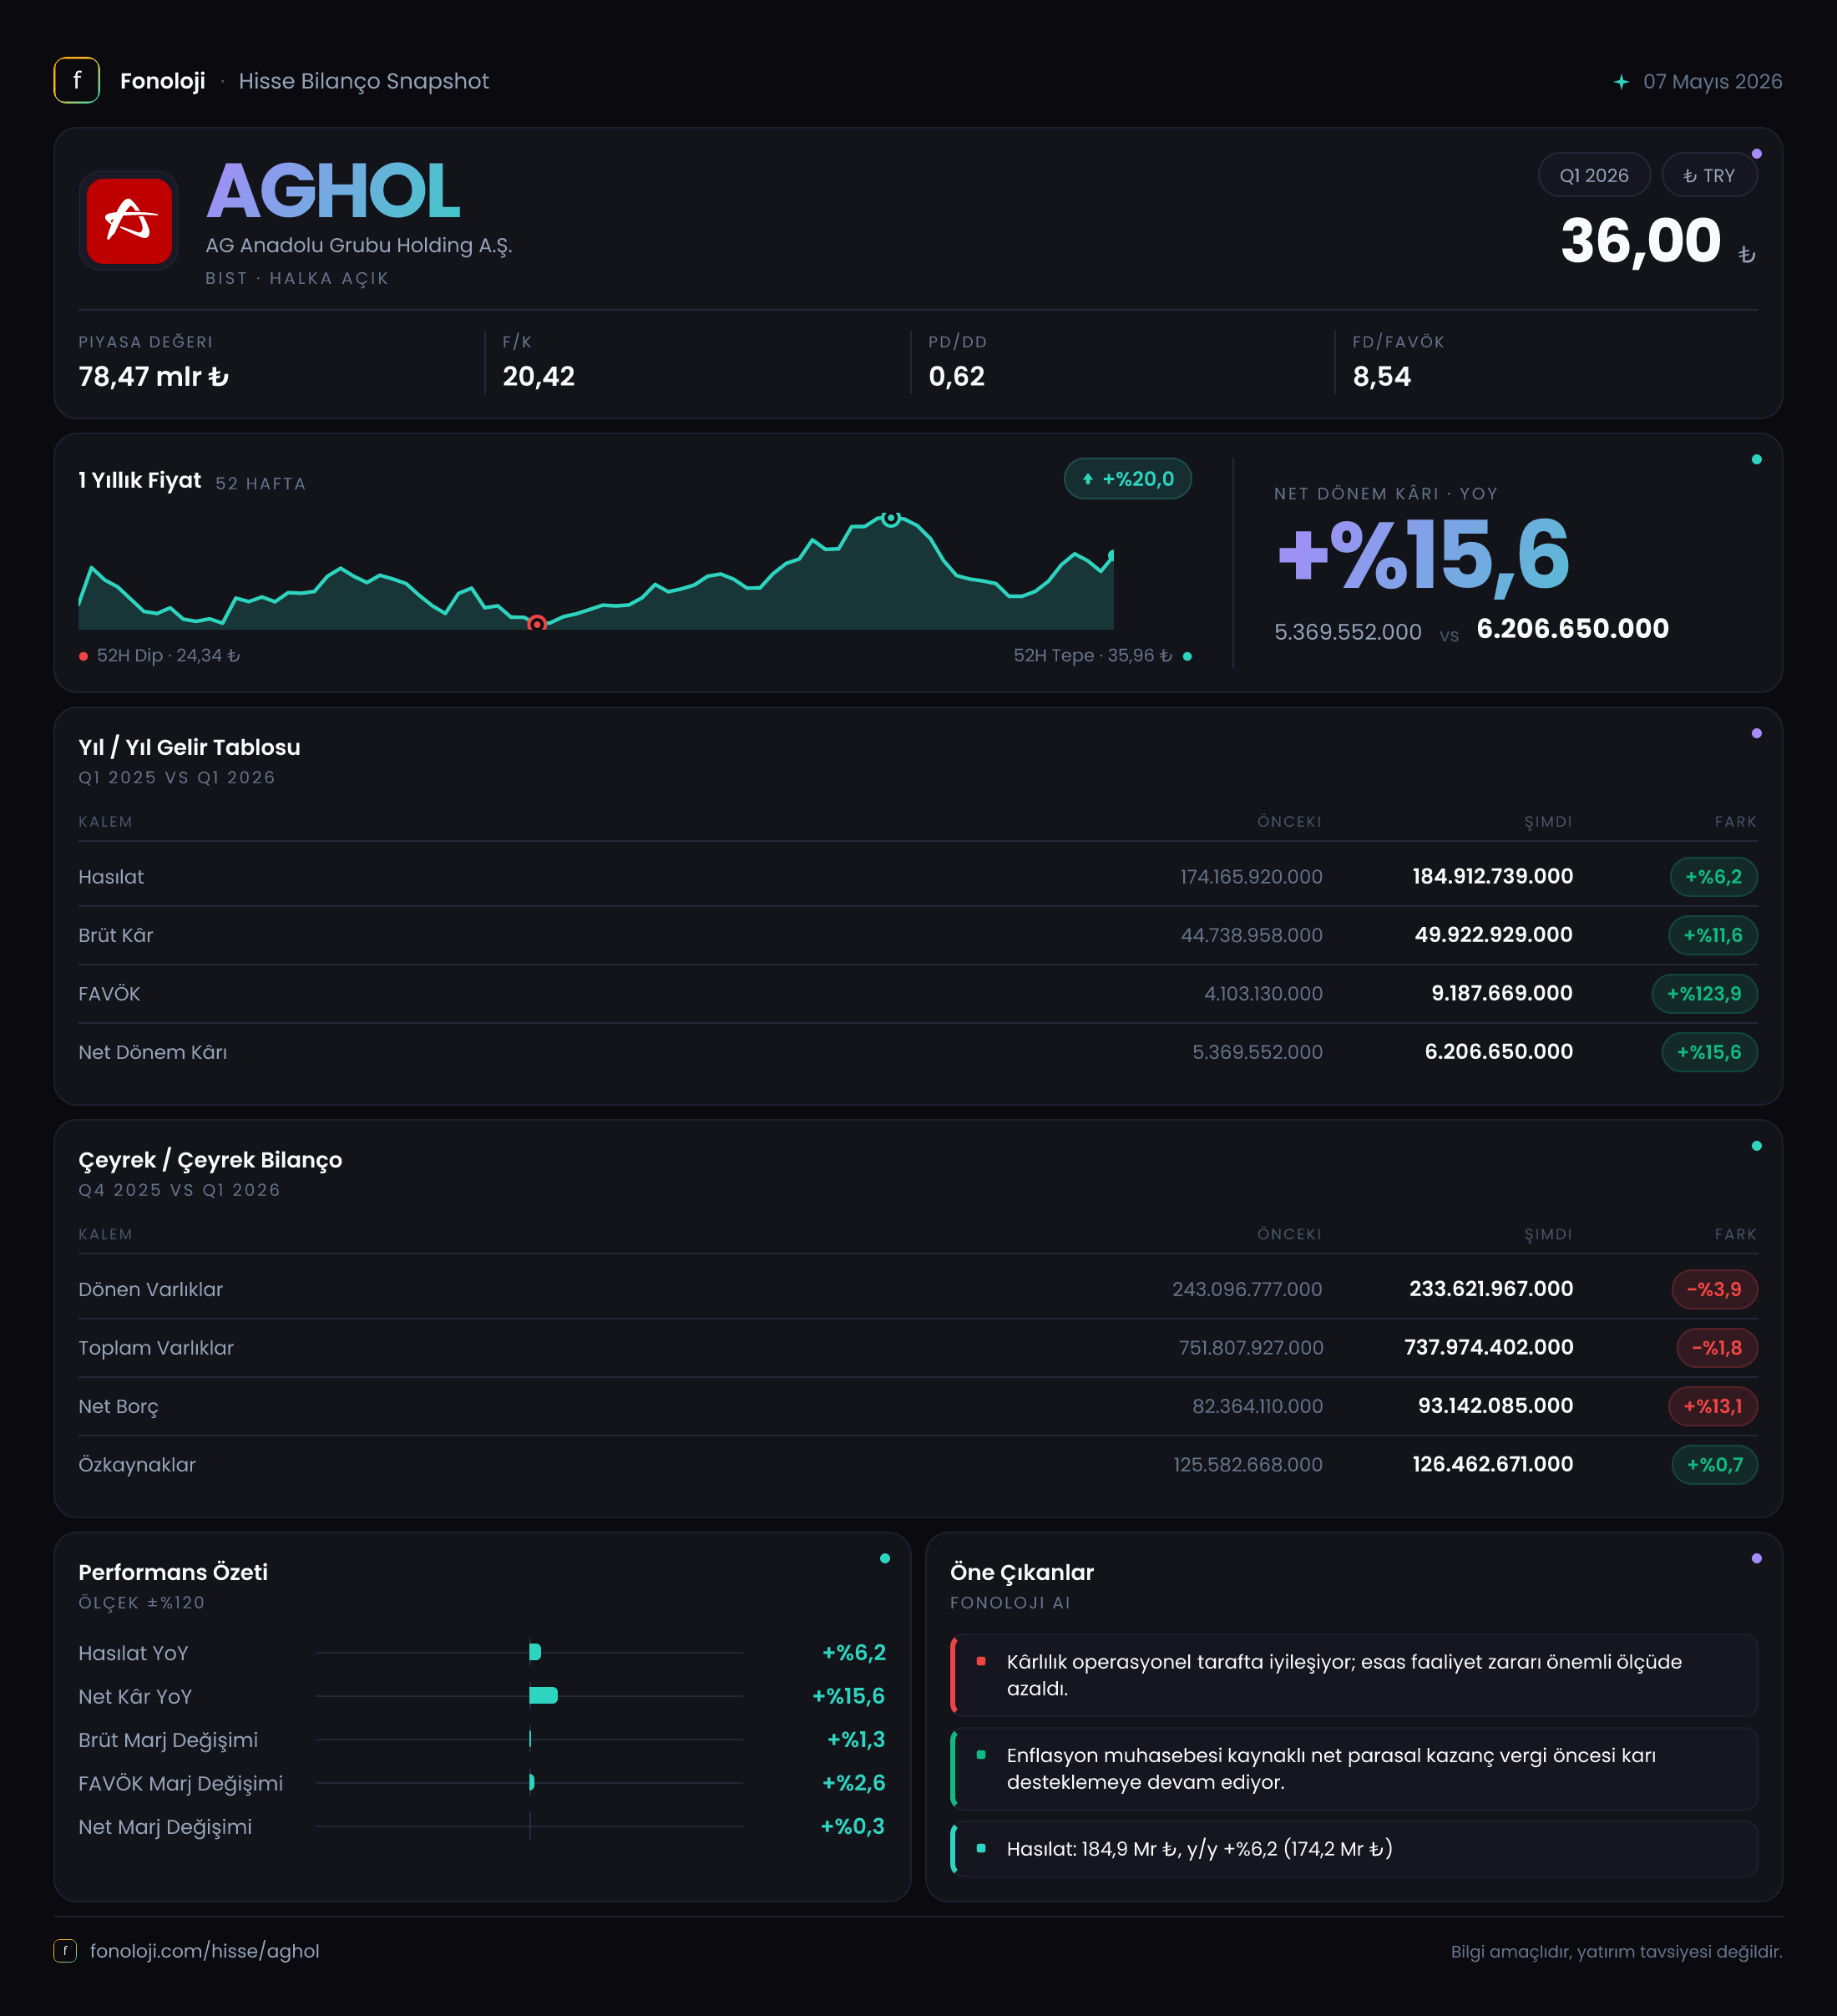Click the Dönen Varlıklar current value 233.621.967.000
This screenshot has height=2016, width=1837.
click(x=1491, y=1289)
